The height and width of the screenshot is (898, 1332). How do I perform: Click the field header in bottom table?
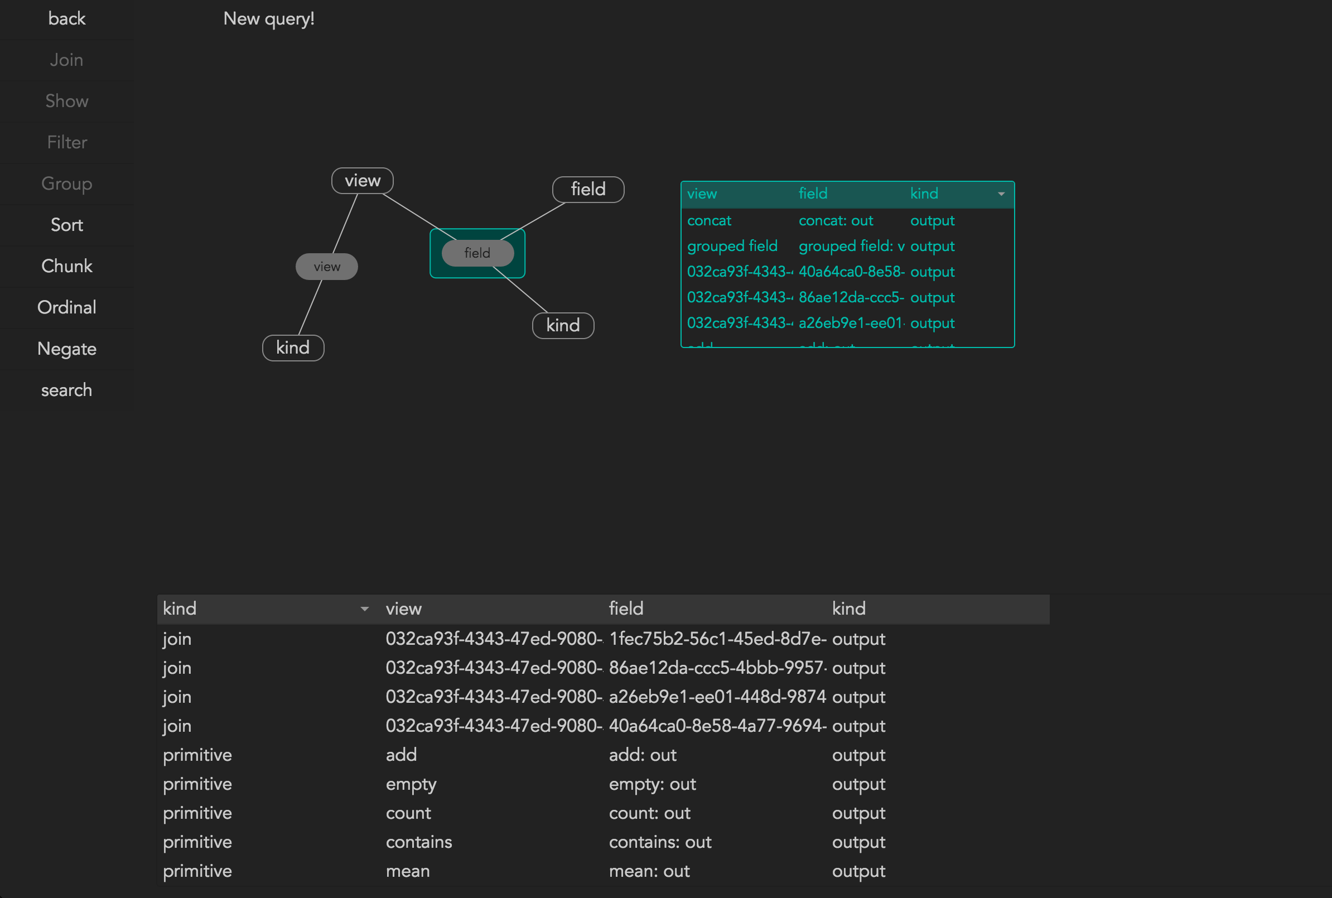pos(626,609)
